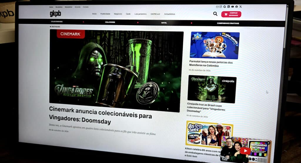Click the page's vertical scrollbar
The width and height of the screenshot is (301, 163).
pos(285,27)
